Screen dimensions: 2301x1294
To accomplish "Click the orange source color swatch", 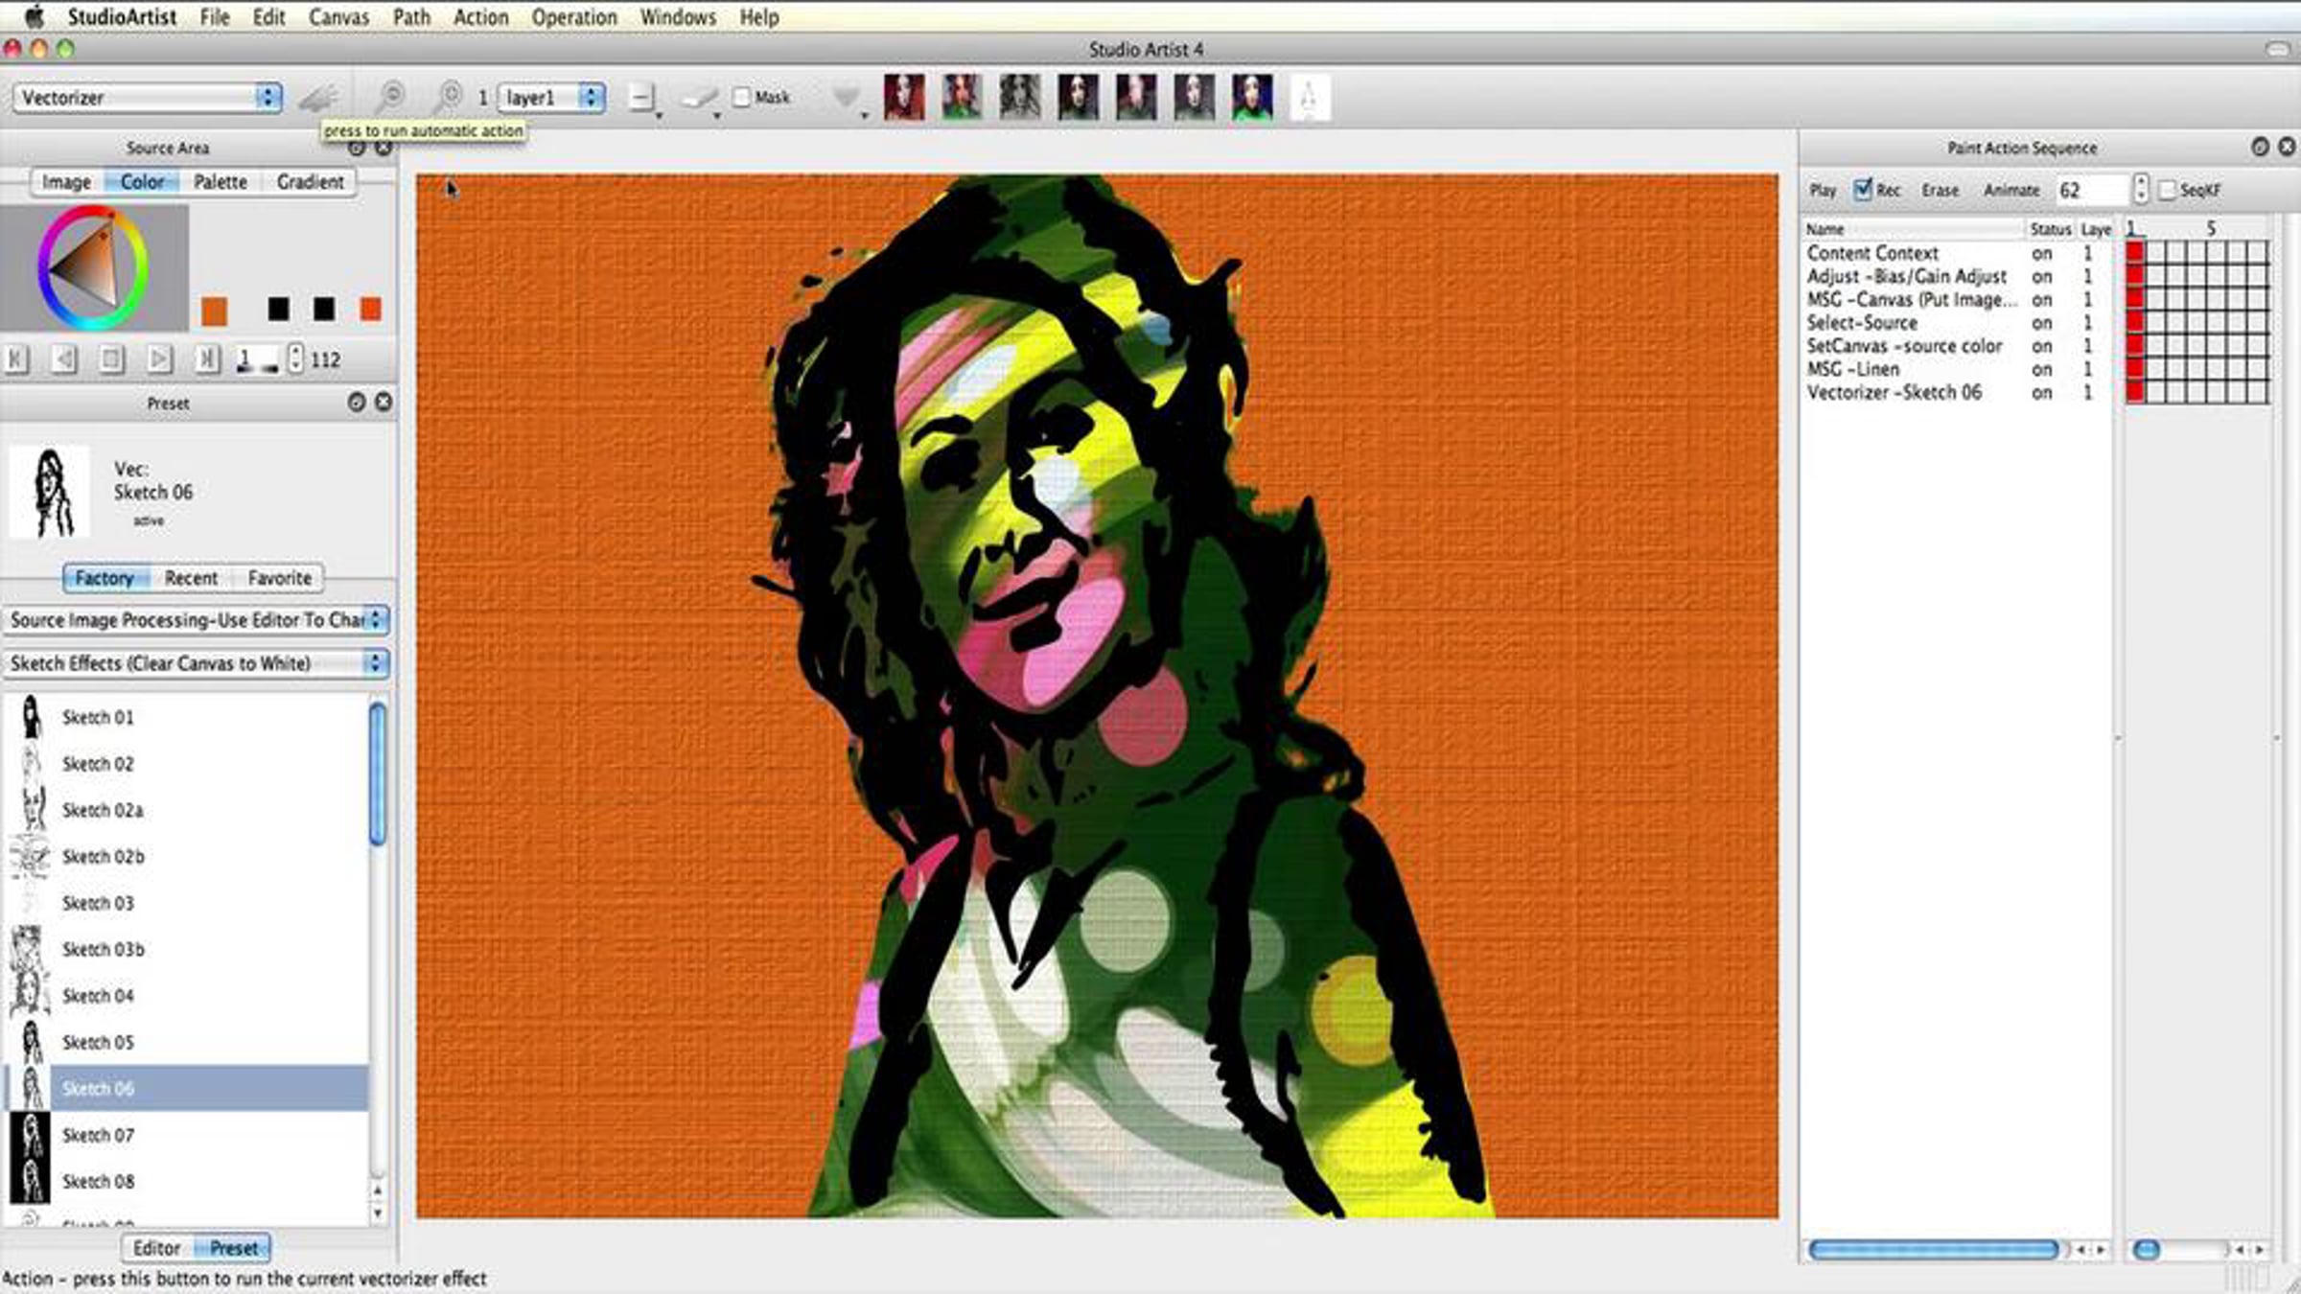I will [x=215, y=311].
